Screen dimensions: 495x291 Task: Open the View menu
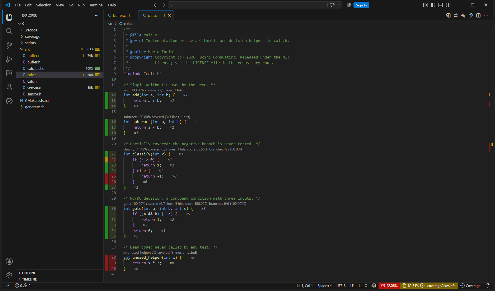tap(60, 5)
